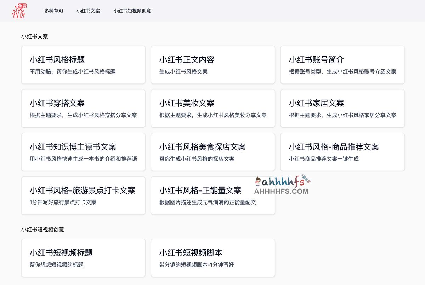
Task: Open the 小红书短视频标题 card
Action: [83, 258]
